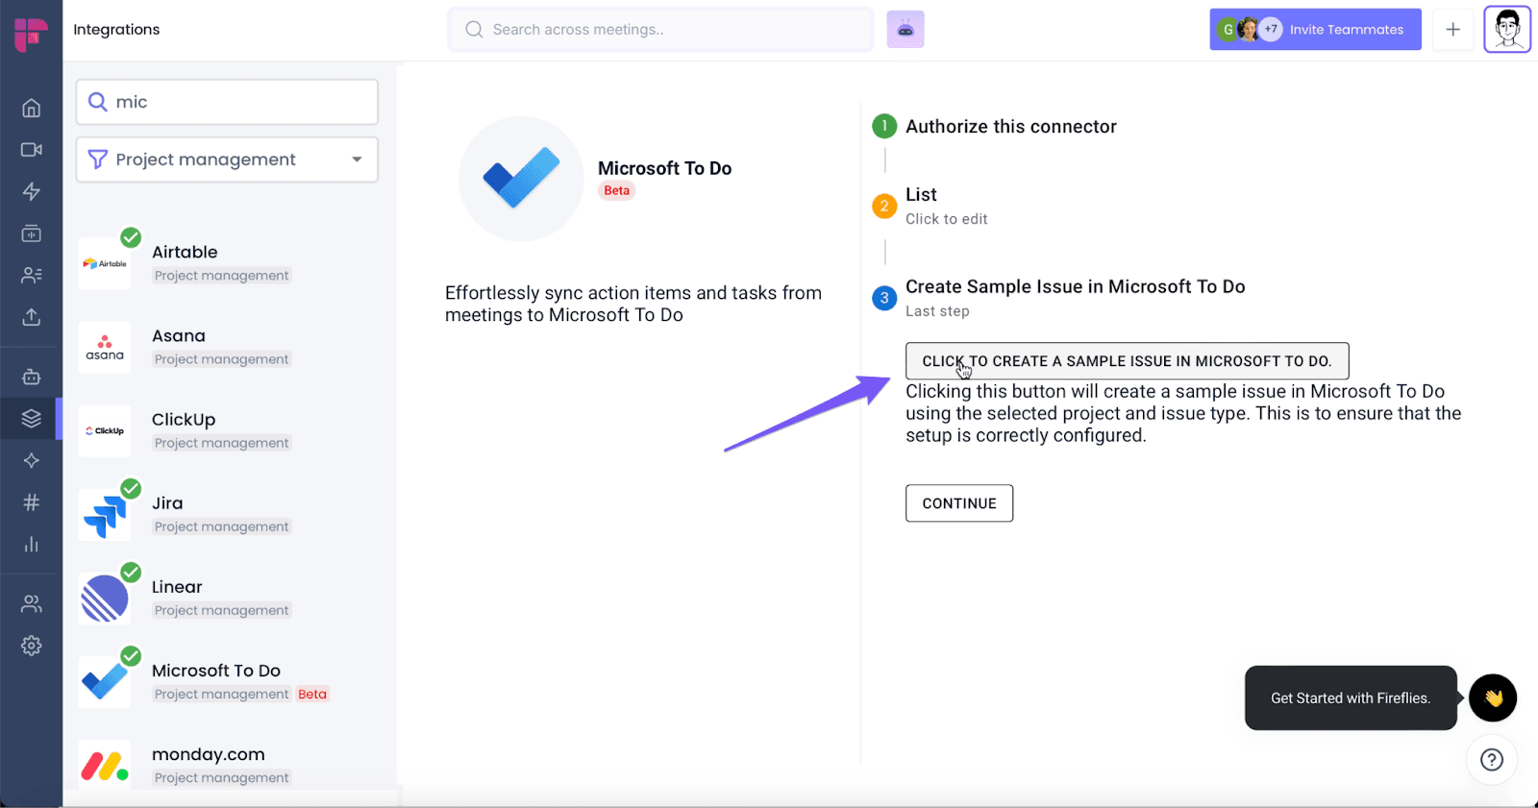Click the create sample issue button
Viewport: 1538px width, 808px height.
pyautogui.click(x=1127, y=361)
